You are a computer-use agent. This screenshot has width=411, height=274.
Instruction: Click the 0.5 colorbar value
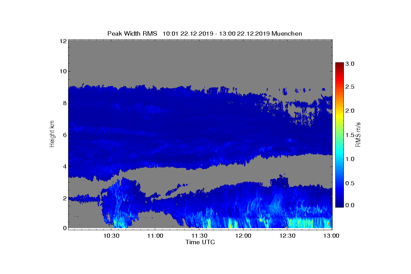(x=350, y=183)
